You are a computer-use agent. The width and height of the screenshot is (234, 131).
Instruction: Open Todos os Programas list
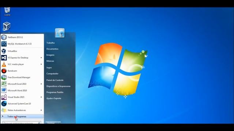pyautogui.click(x=22, y=116)
